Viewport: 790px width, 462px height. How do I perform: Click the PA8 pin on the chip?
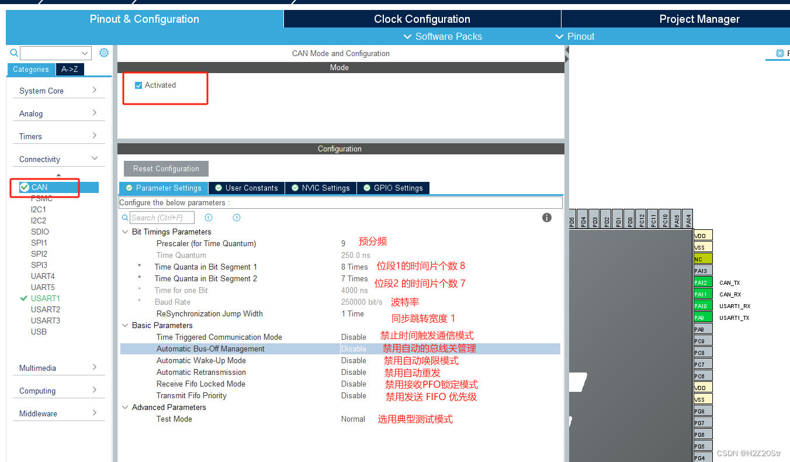pos(703,329)
